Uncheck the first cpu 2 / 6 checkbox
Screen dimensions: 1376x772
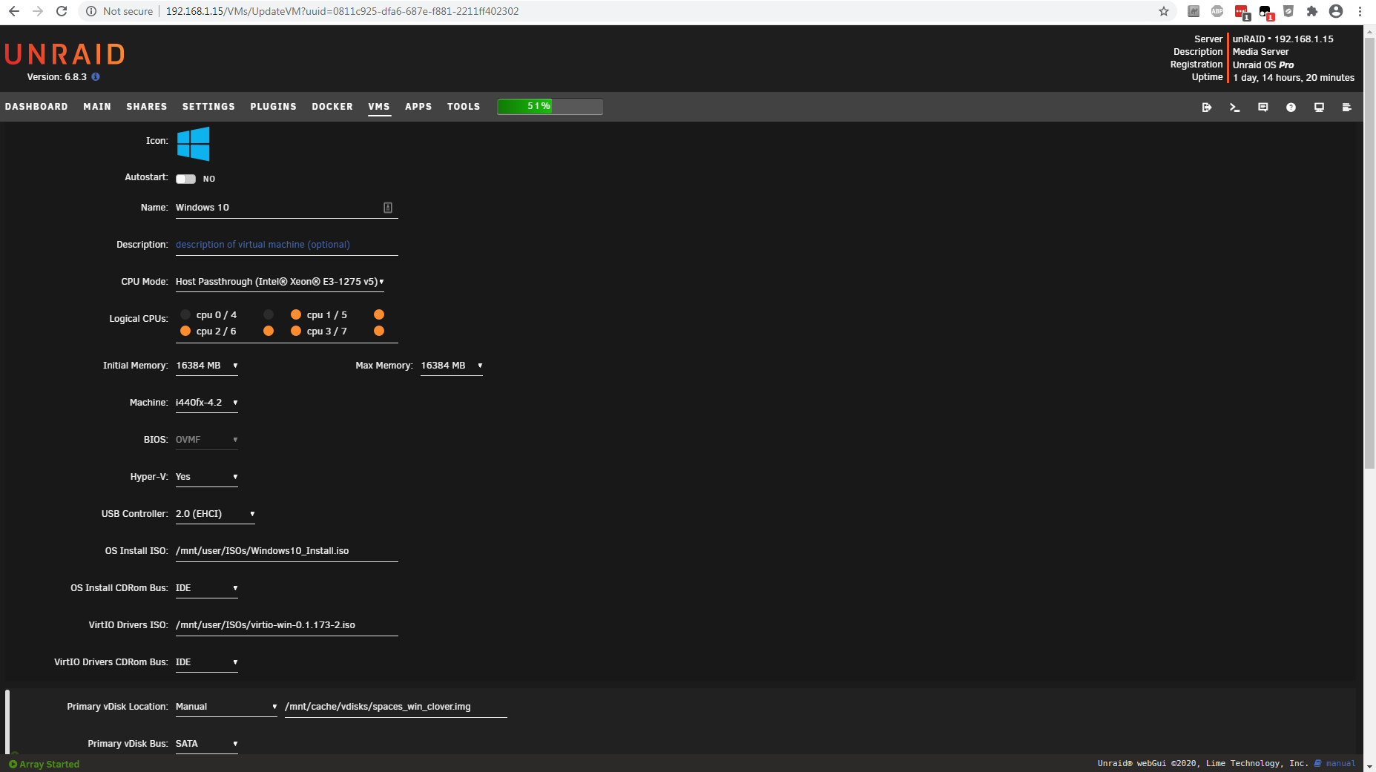[185, 331]
